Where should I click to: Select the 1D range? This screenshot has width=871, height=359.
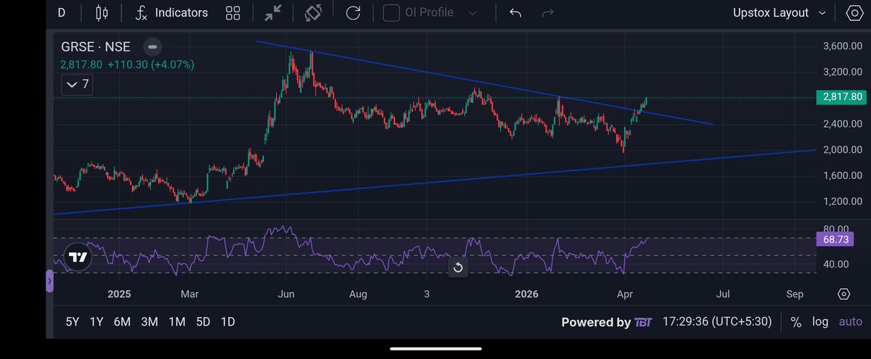228,322
